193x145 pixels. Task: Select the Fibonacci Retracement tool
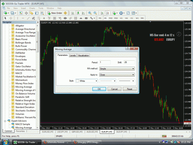tap(39, 18)
